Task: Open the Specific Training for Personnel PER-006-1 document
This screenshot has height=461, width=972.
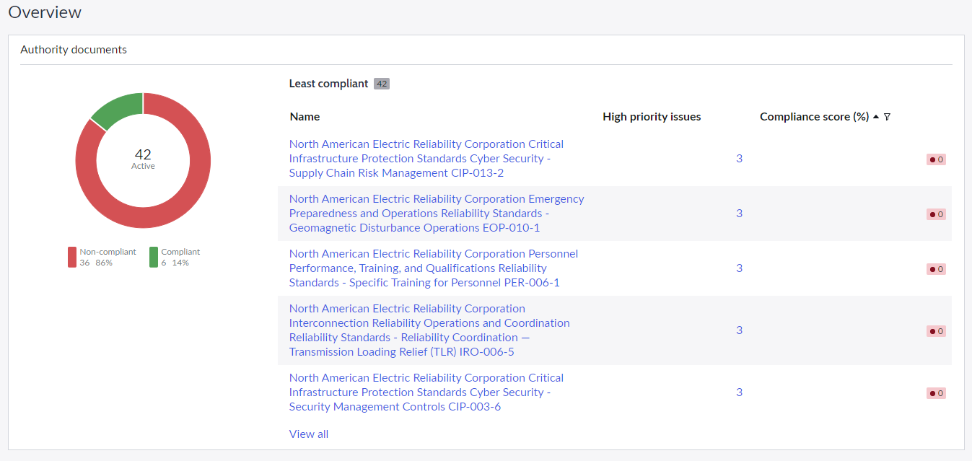Action: pyautogui.click(x=434, y=268)
